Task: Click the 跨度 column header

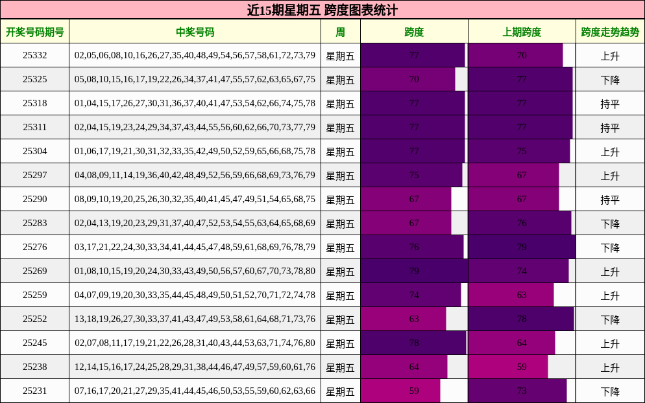Action: [x=413, y=30]
